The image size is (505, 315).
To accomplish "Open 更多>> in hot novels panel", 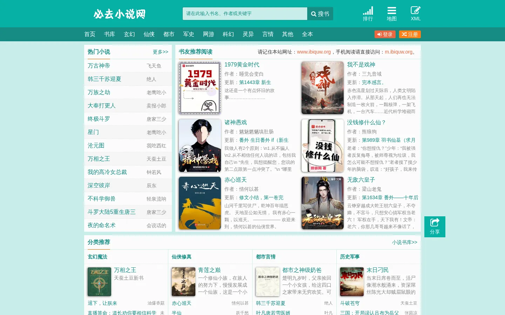I will coord(161,52).
